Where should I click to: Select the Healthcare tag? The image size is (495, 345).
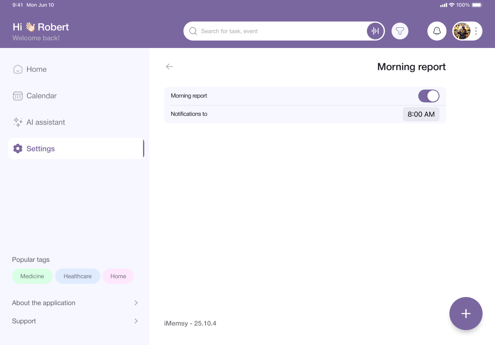coord(78,276)
